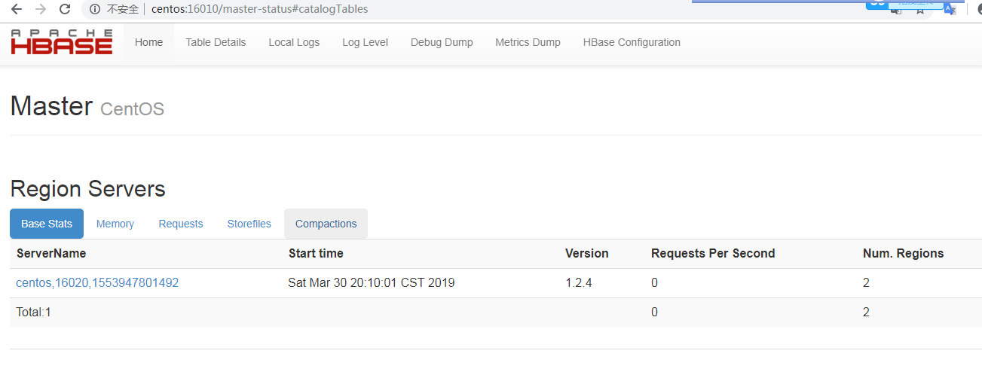The image size is (982, 369).
Task: Switch to the Storefiles tab
Action: coord(249,224)
